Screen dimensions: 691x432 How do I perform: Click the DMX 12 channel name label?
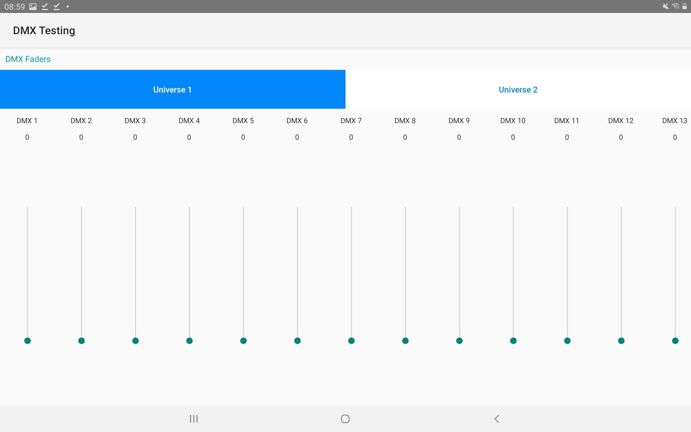coord(621,121)
